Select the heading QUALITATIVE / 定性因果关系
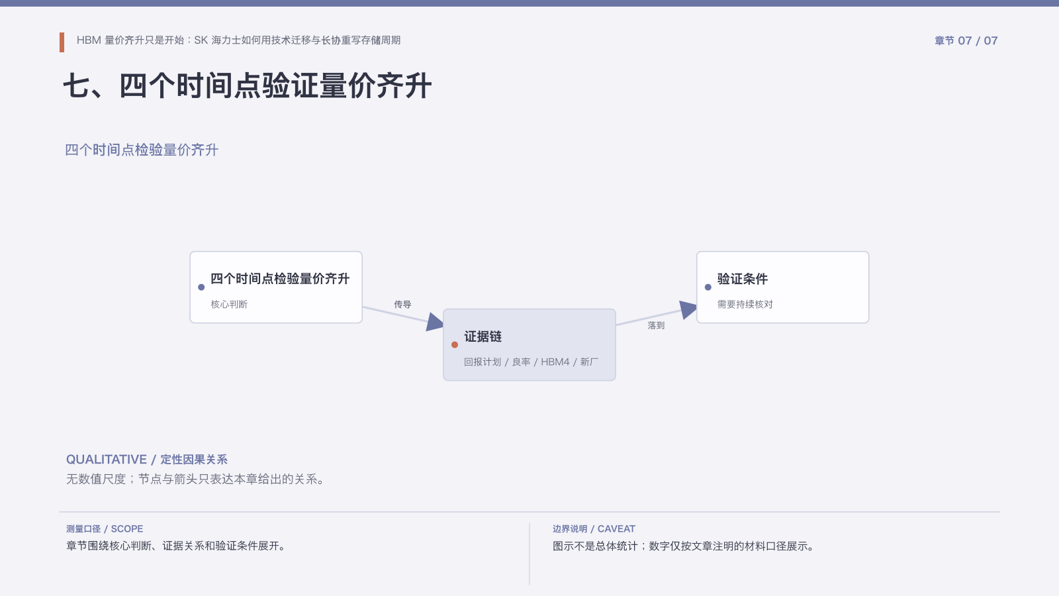Viewport: 1059px width, 596px height. [x=147, y=460]
